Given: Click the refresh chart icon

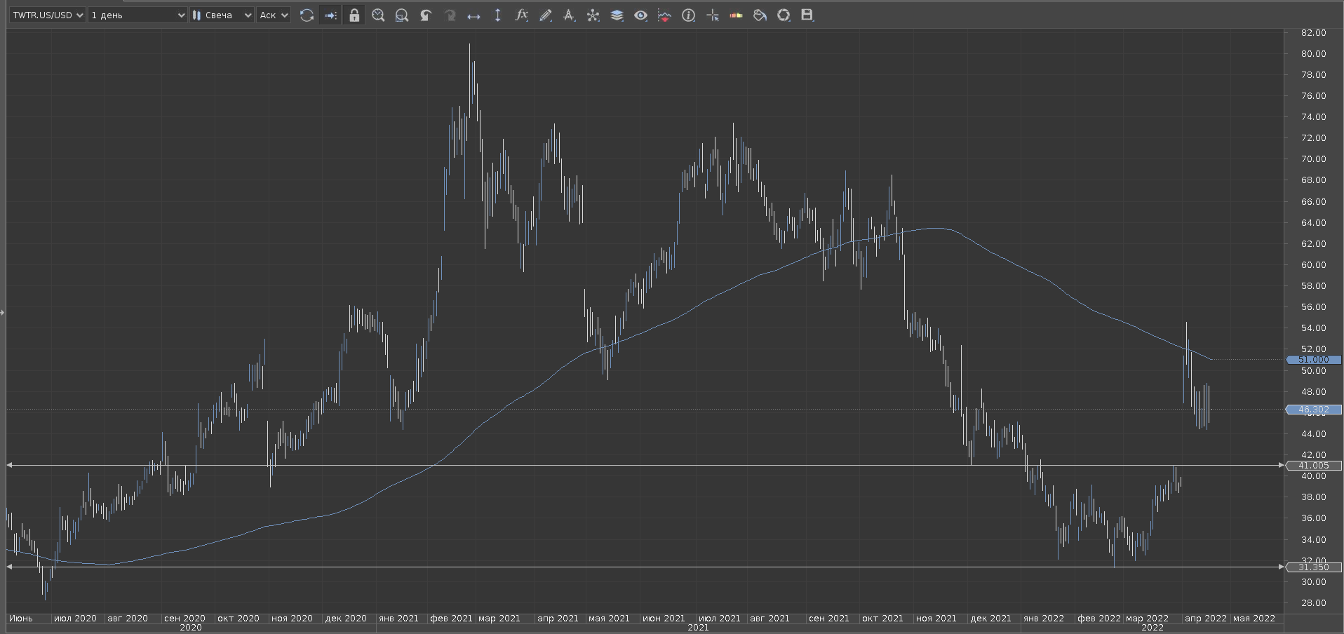Looking at the screenshot, I should click(307, 15).
